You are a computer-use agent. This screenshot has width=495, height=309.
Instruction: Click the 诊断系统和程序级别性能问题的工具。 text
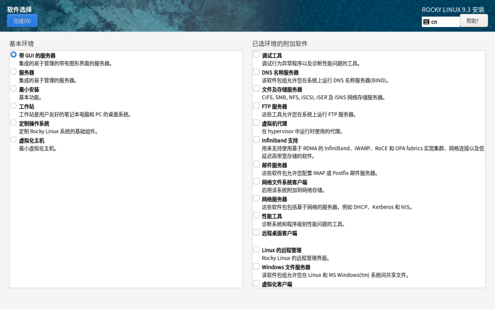pyautogui.click(x=304, y=224)
